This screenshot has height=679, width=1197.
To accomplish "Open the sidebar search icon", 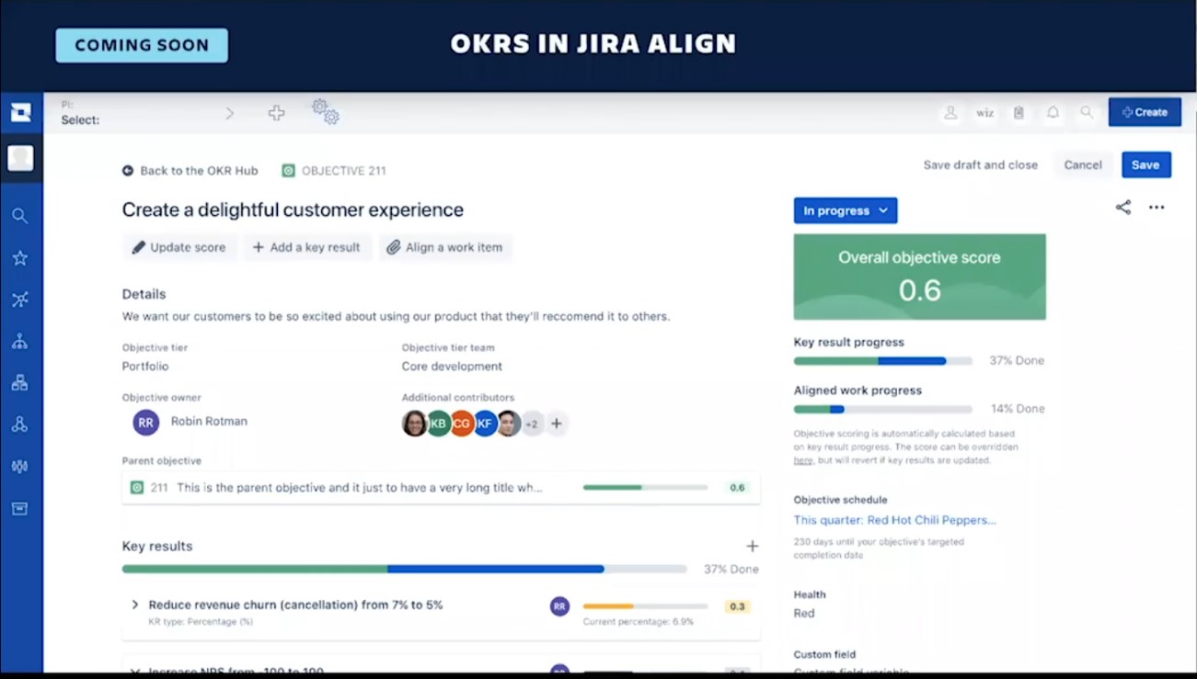I will (19, 216).
